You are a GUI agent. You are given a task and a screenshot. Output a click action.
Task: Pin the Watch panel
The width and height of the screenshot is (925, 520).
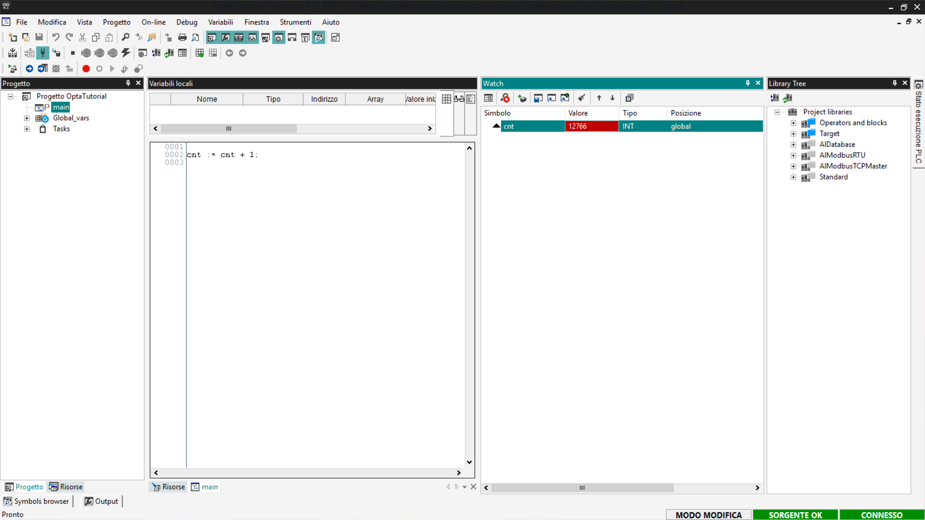pyautogui.click(x=748, y=83)
